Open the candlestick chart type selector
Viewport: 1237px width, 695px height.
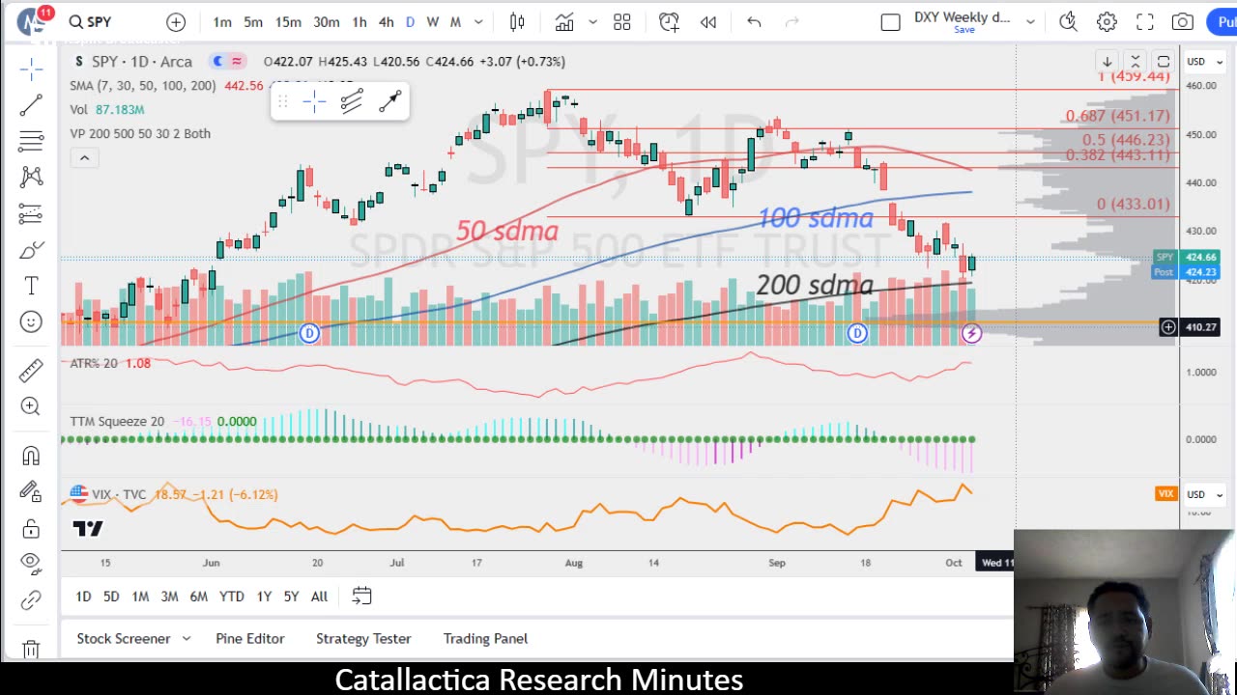tap(517, 21)
